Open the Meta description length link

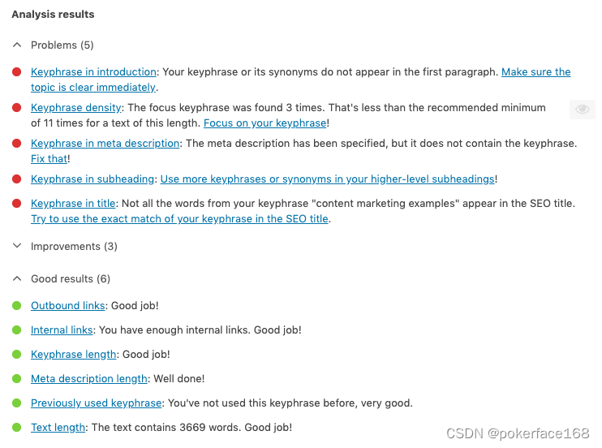tap(89, 379)
